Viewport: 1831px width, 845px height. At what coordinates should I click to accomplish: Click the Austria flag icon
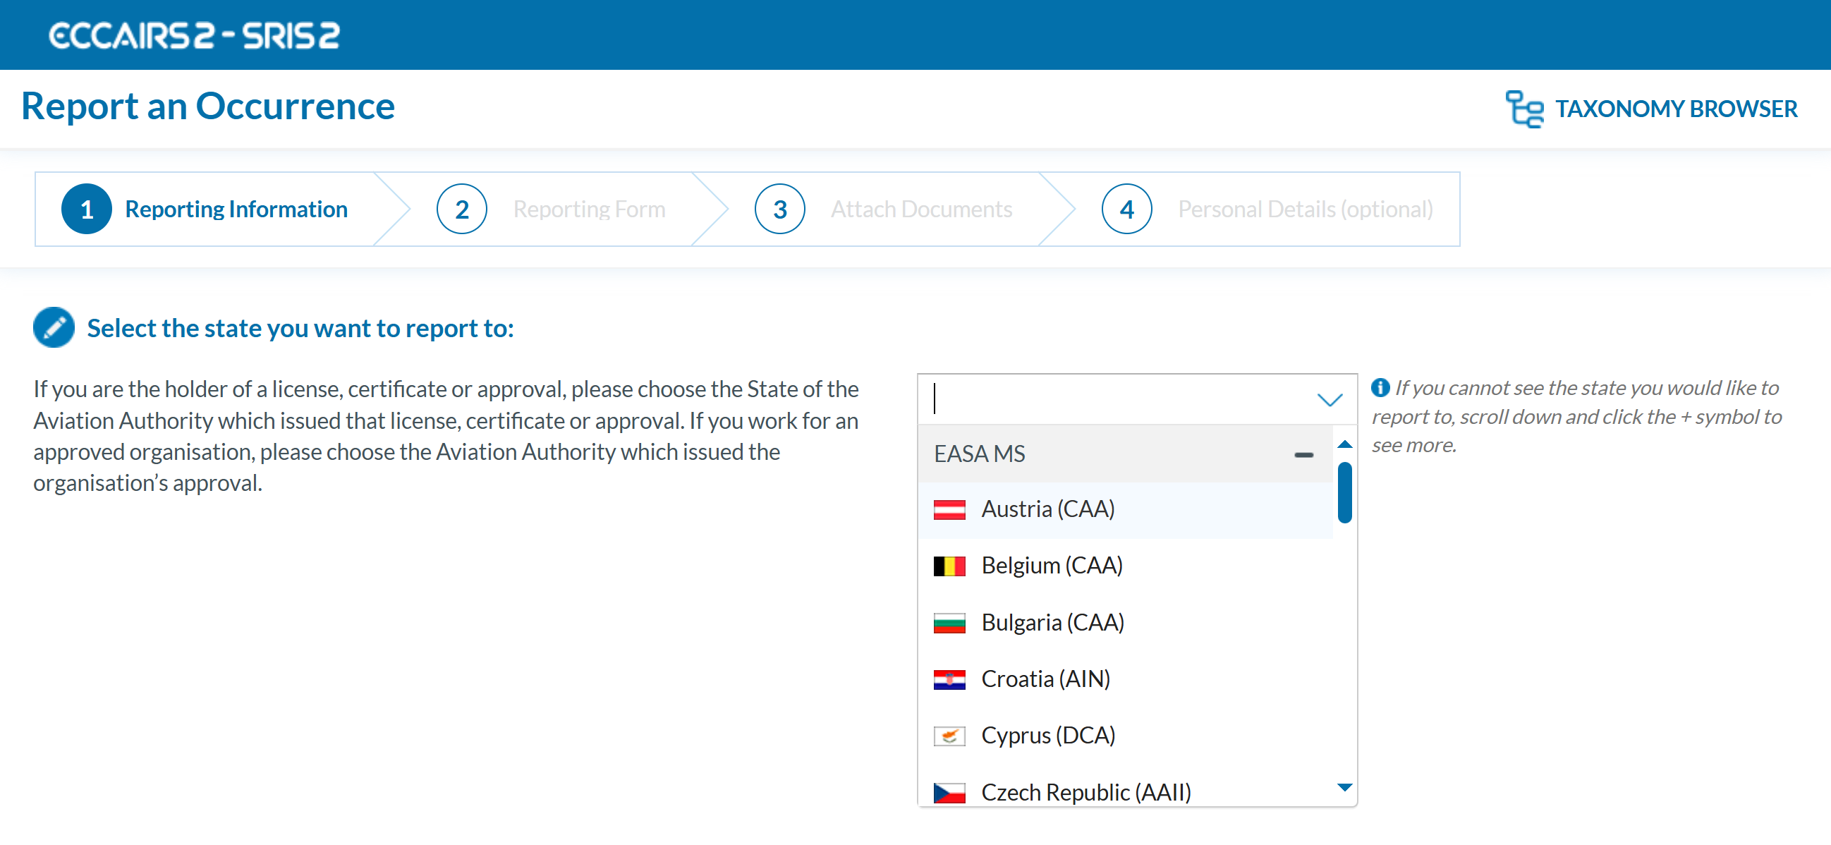tap(949, 509)
